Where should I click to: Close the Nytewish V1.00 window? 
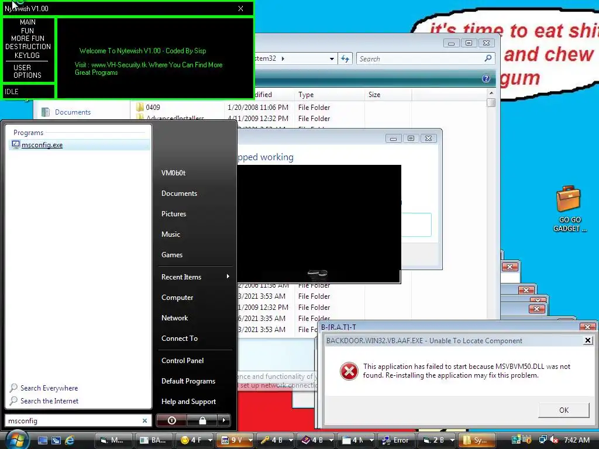[240, 8]
